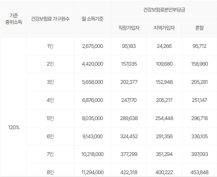The image size is (217, 177).
Task: Select the 7인 household row label
Action: 50,154
